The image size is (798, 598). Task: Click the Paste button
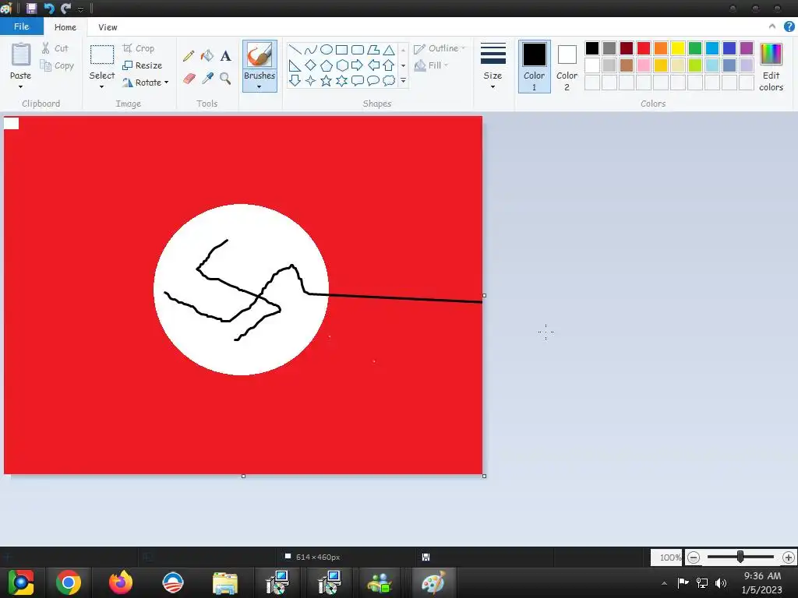point(21,61)
